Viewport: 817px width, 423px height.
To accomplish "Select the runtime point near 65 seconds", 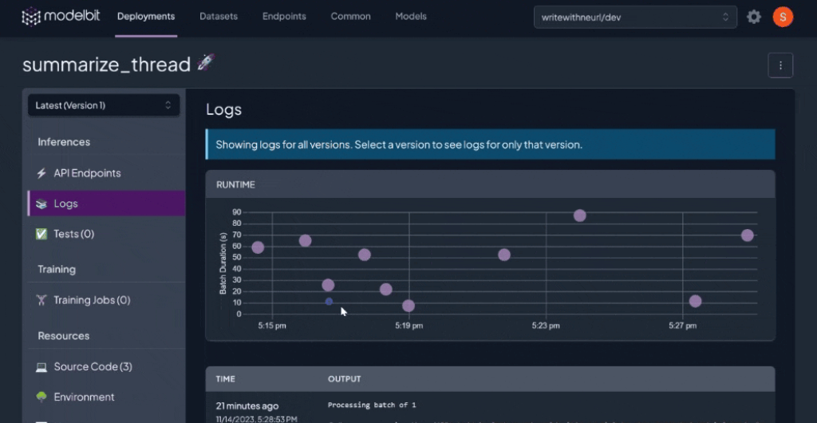I will [x=305, y=241].
